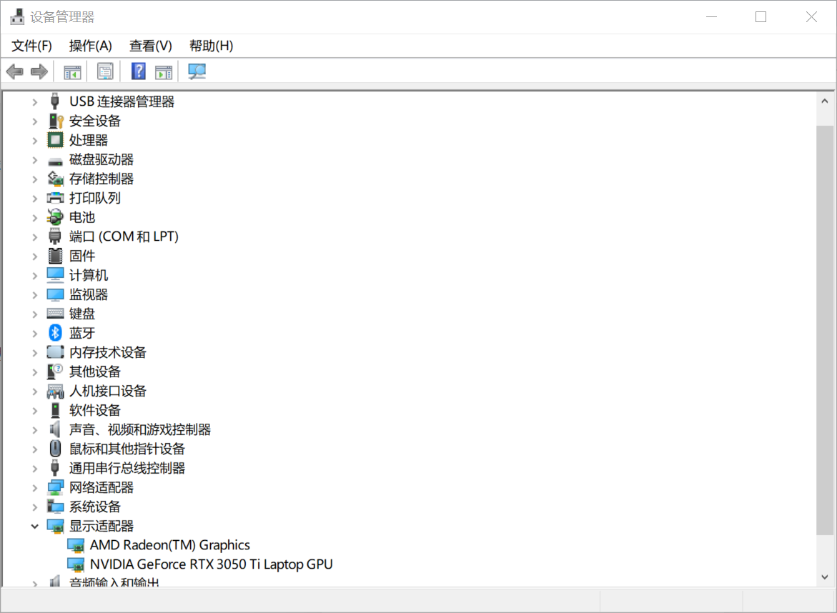837x613 pixels.
Task: Select the 处理器 chip icon
Action: pyautogui.click(x=55, y=140)
